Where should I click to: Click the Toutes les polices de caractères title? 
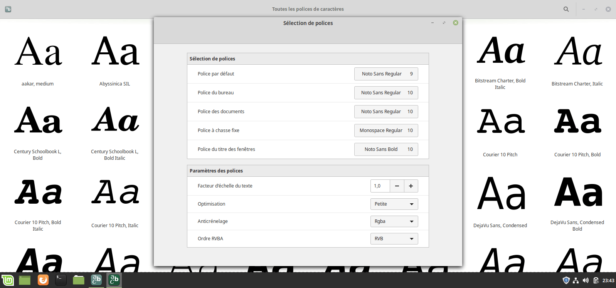coord(308,9)
